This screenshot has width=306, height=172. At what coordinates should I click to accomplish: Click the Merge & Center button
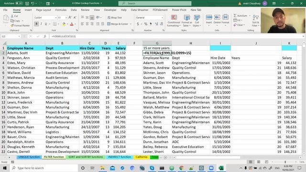click(x=118, y=24)
